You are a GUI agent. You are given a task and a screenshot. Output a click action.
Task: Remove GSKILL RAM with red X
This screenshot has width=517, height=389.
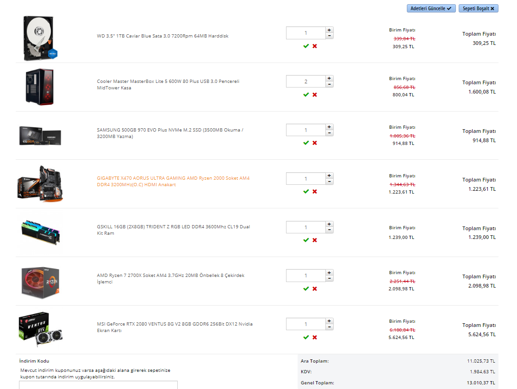coord(315,240)
